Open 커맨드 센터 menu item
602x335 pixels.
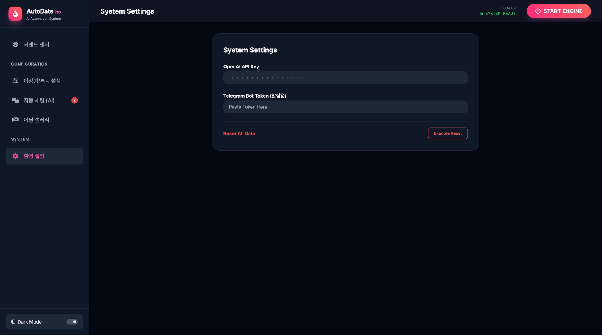coord(36,44)
